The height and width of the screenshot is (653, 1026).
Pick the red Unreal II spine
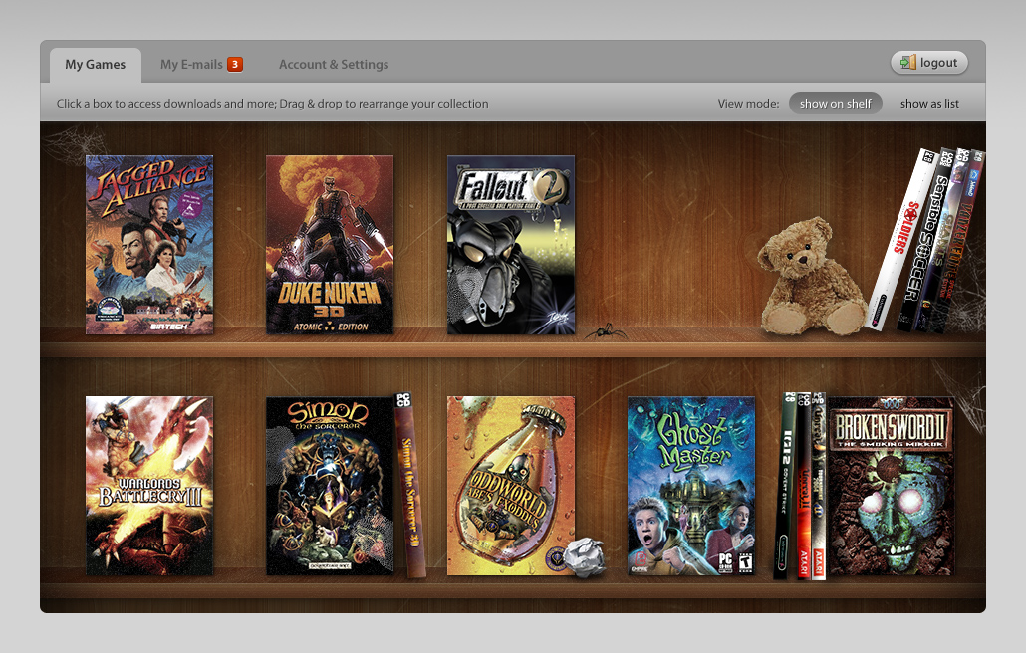click(804, 486)
